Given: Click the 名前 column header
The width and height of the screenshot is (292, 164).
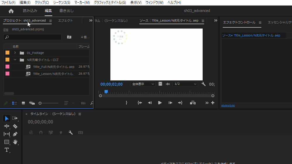Looking at the screenshot, I should 44,46.
